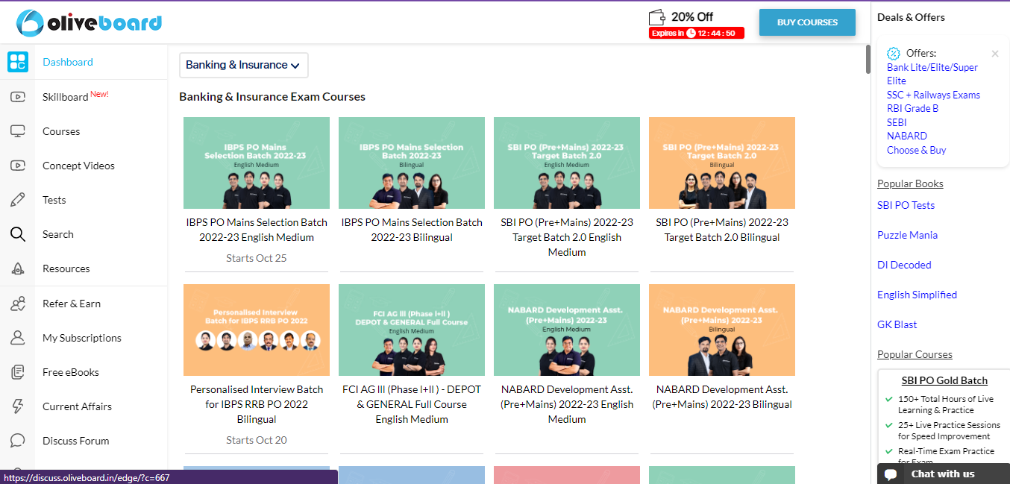The width and height of the screenshot is (1010, 484).
Task: Click the wallet icon beside 20% Off
Action: (x=657, y=17)
